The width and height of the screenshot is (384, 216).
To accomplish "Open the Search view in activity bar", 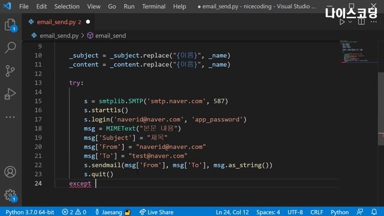I will point(10,47).
